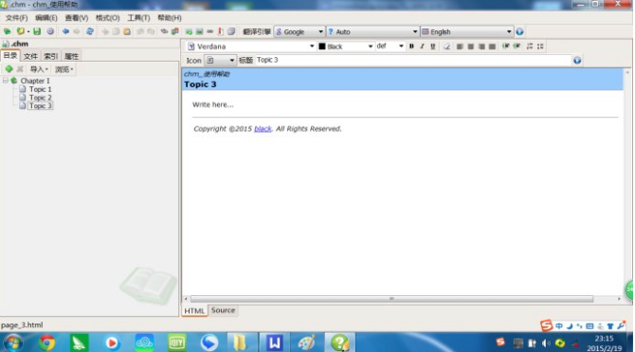This screenshot has width=635, height=352.
Task: Collapse the Chapter I tree node
Action: pos(6,81)
